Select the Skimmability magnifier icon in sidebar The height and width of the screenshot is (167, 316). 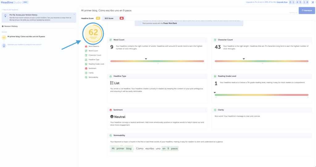[86, 77]
